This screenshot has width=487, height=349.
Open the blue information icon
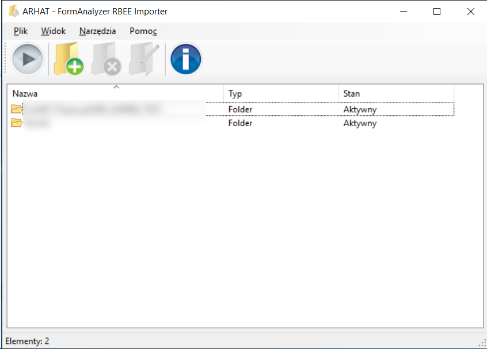(x=186, y=59)
